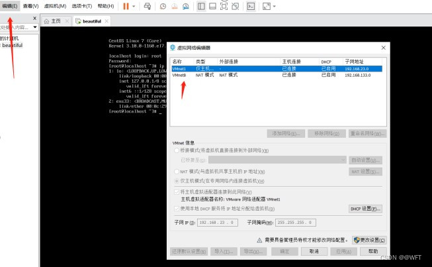Click the warning triangle icon
Image resolution: width=432 pixels, height=267 pixels.
tap(259, 240)
